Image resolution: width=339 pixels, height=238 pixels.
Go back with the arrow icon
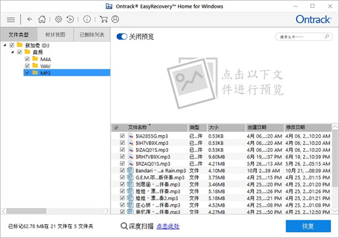pos(29,19)
